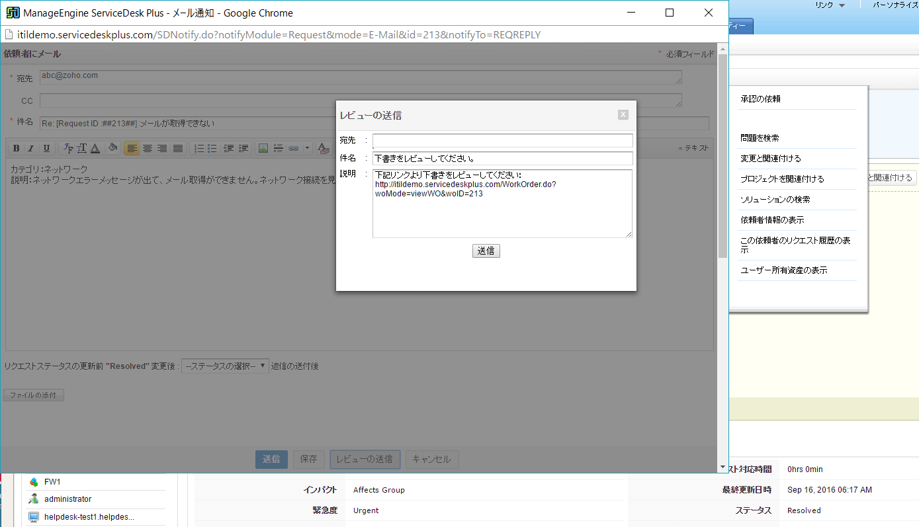Select 問題を検索 in the main window menu
The image size is (919, 527).
tap(760, 138)
